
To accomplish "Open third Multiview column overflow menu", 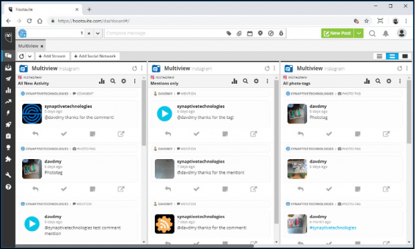I will pos(407,68).
